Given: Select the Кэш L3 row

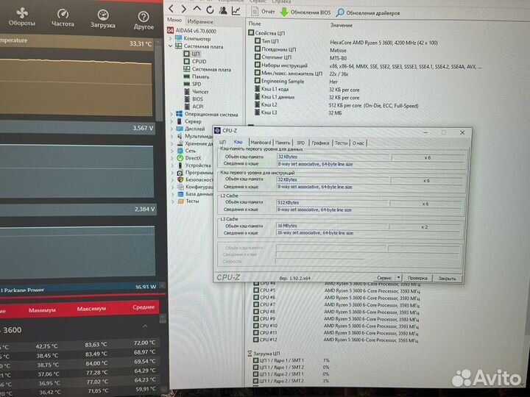Looking at the screenshot, I should [x=298, y=112].
